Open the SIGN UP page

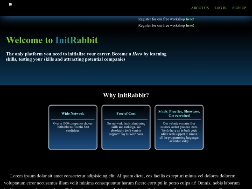(239, 8)
